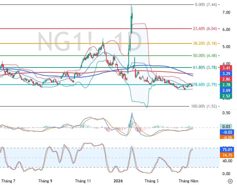Image resolution: width=237 pixels, height=185 pixels.
Task: Click the stochastic 75.01 value tag
Action: [227, 150]
